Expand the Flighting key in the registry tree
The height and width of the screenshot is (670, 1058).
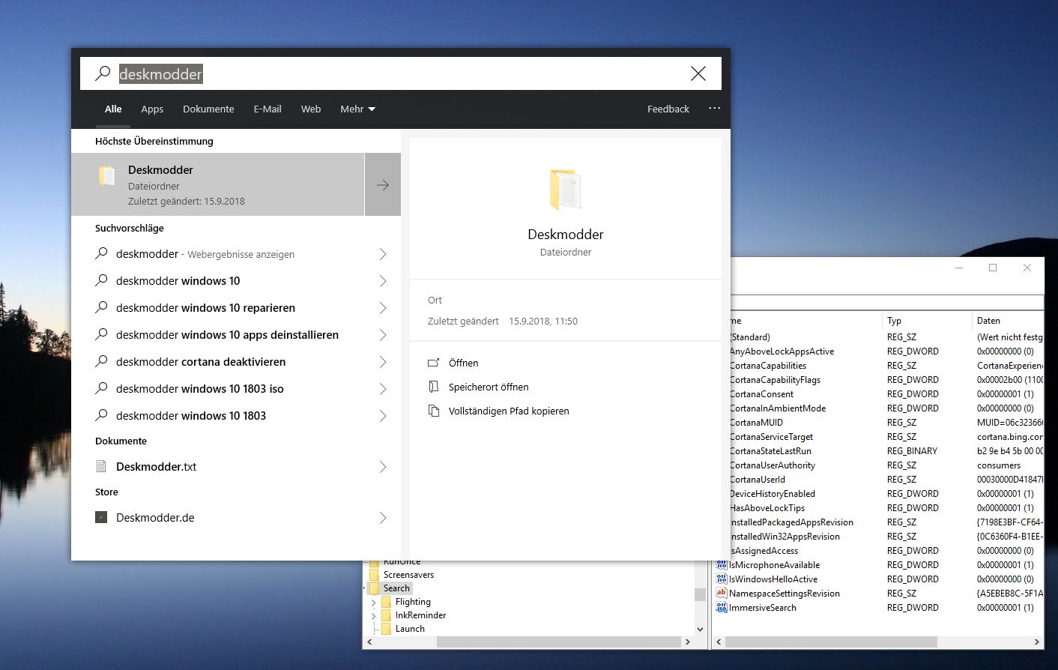click(374, 602)
